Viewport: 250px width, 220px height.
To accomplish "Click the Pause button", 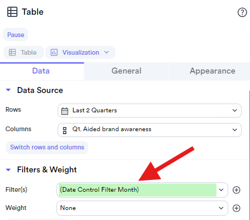I will tap(16, 35).
